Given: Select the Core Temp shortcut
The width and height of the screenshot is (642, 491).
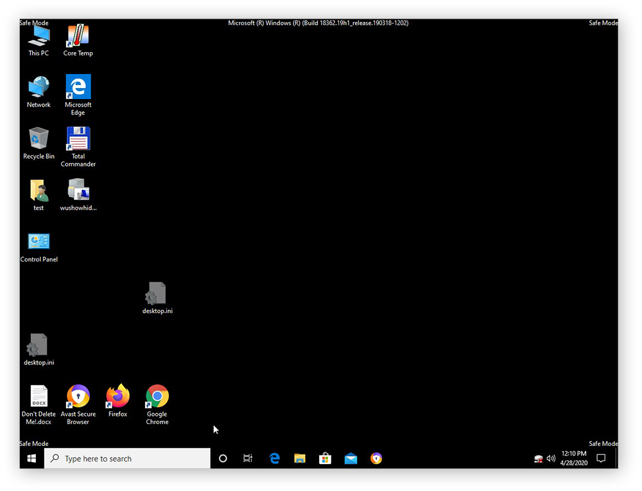Looking at the screenshot, I should (x=78, y=41).
